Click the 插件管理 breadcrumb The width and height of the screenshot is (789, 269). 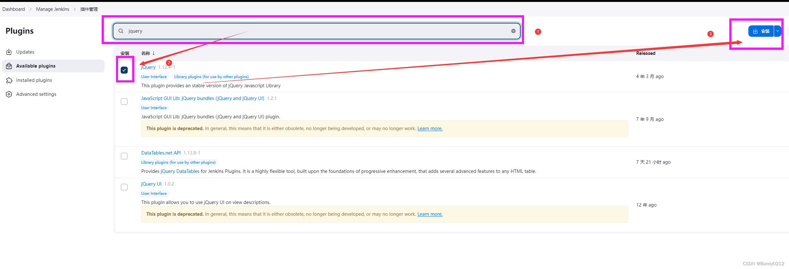89,9
